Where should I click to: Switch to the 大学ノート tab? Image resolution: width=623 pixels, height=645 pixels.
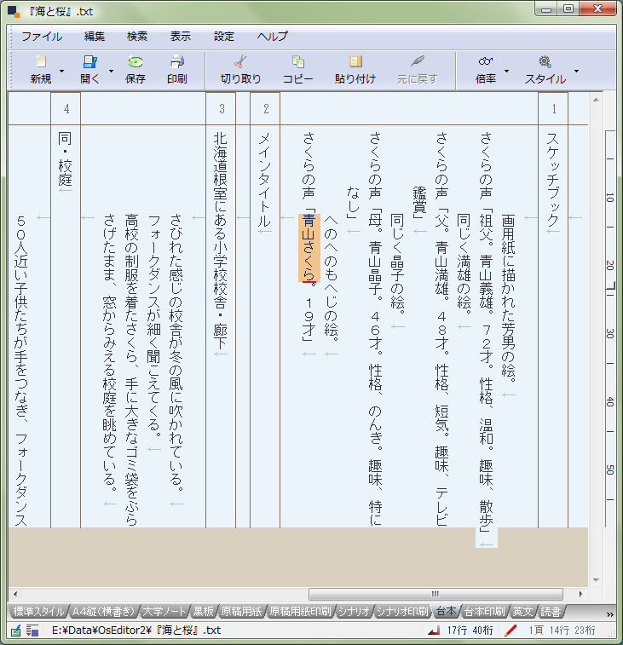click(164, 612)
